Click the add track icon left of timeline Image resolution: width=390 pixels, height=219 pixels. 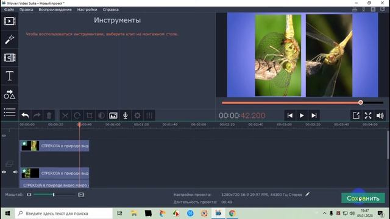(9, 164)
